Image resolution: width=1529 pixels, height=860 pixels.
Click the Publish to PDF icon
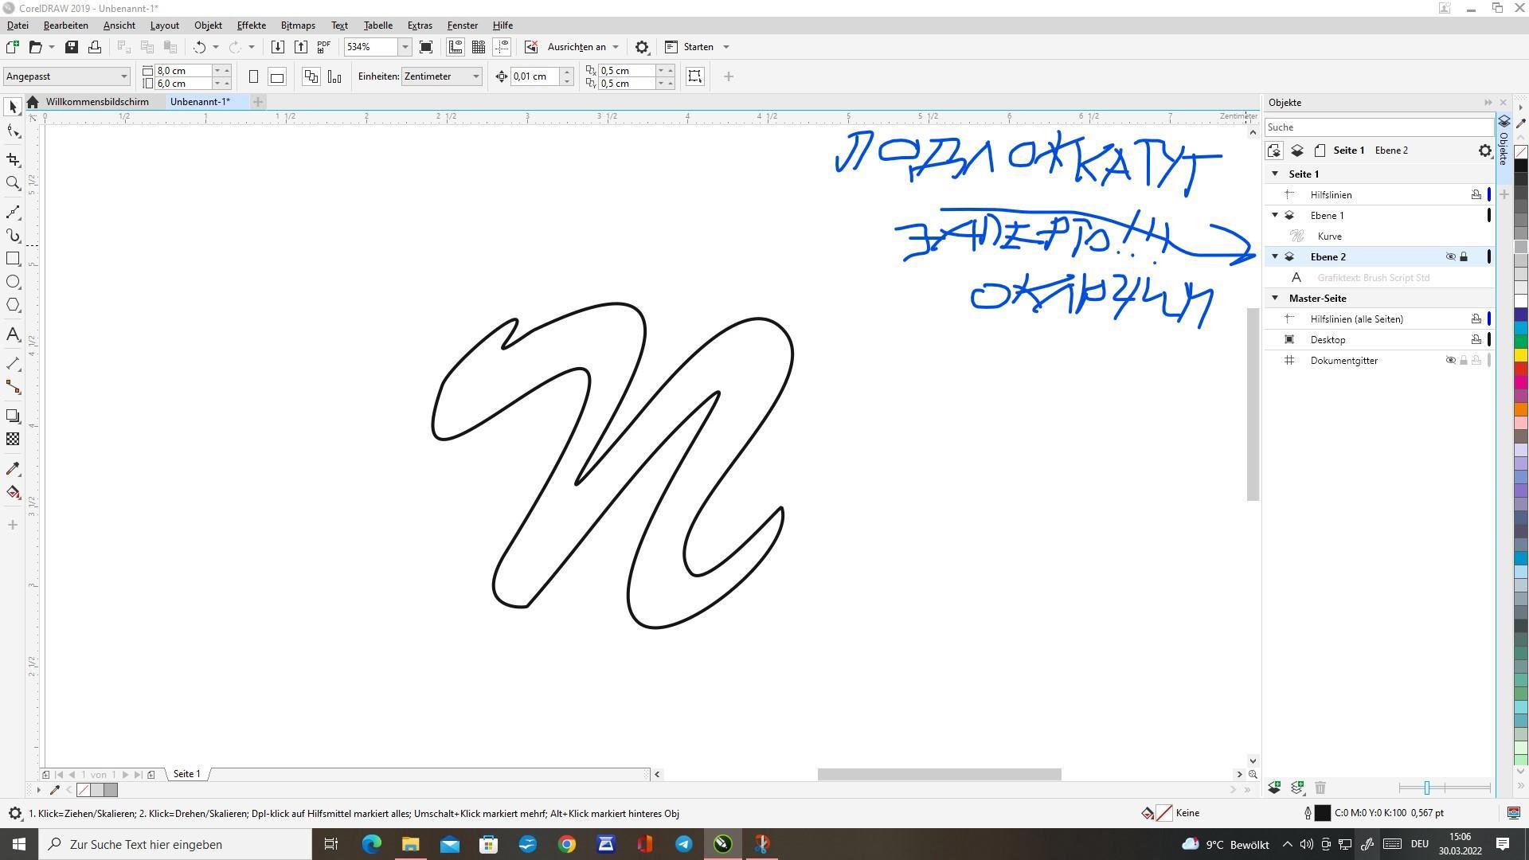[324, 47]
